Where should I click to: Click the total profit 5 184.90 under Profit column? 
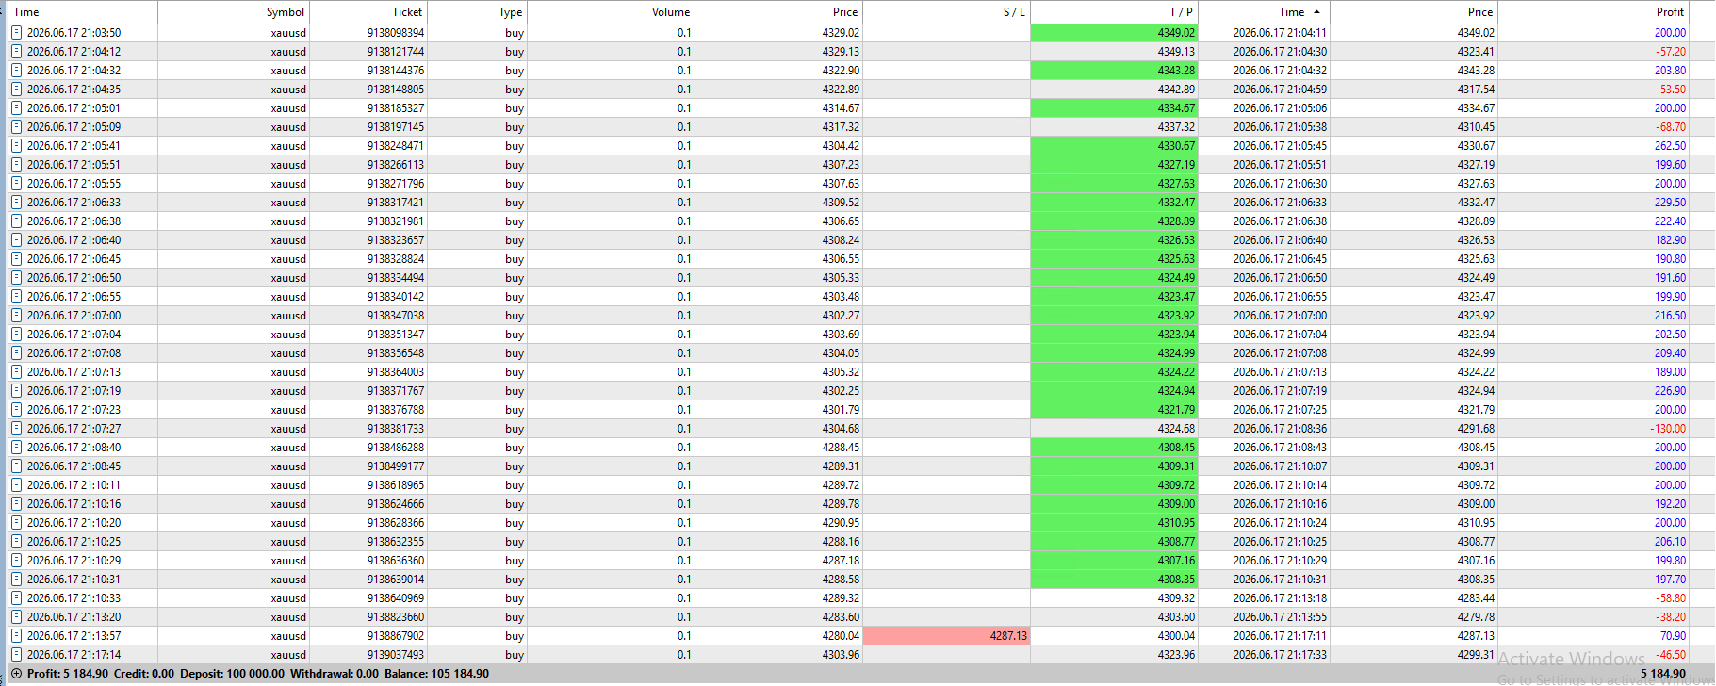(x=1662, y=674)
